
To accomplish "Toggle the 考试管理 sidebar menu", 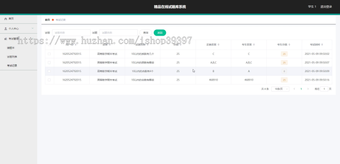I will (19, 39).
